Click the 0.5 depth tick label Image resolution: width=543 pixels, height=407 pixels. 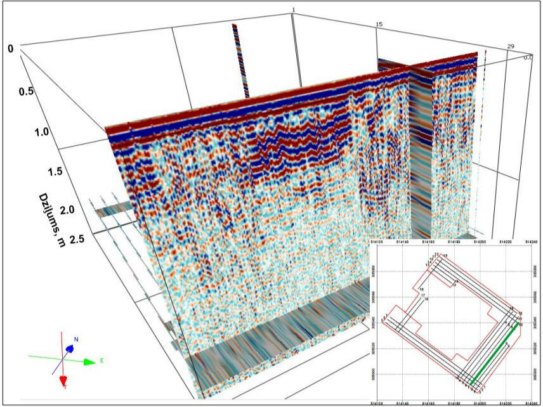[26, 91]
